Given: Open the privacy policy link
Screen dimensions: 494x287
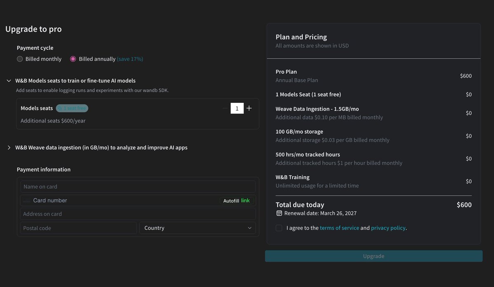Looking at the screenshot, I should click(x=388, y=228).
